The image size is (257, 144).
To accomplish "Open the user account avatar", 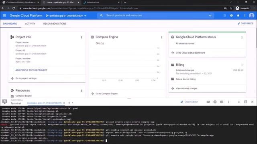I will 252,16.
